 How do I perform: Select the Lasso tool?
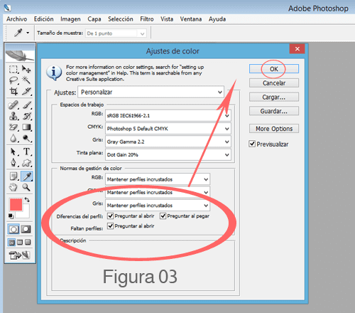coord(13,80)
